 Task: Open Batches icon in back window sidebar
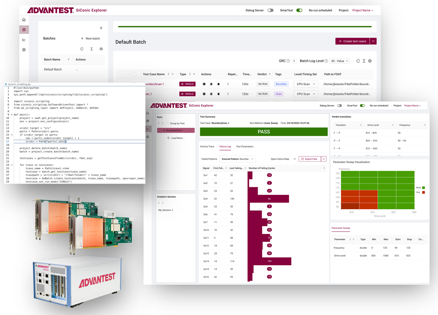click(x=24, y=30)
